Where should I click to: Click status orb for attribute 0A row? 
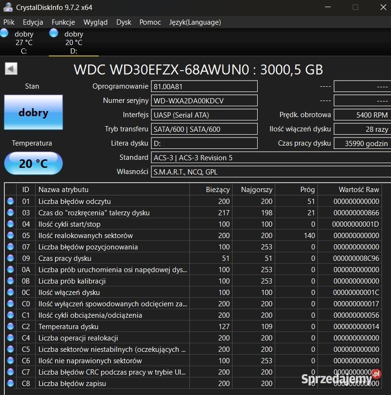click(x=10, y=269)
